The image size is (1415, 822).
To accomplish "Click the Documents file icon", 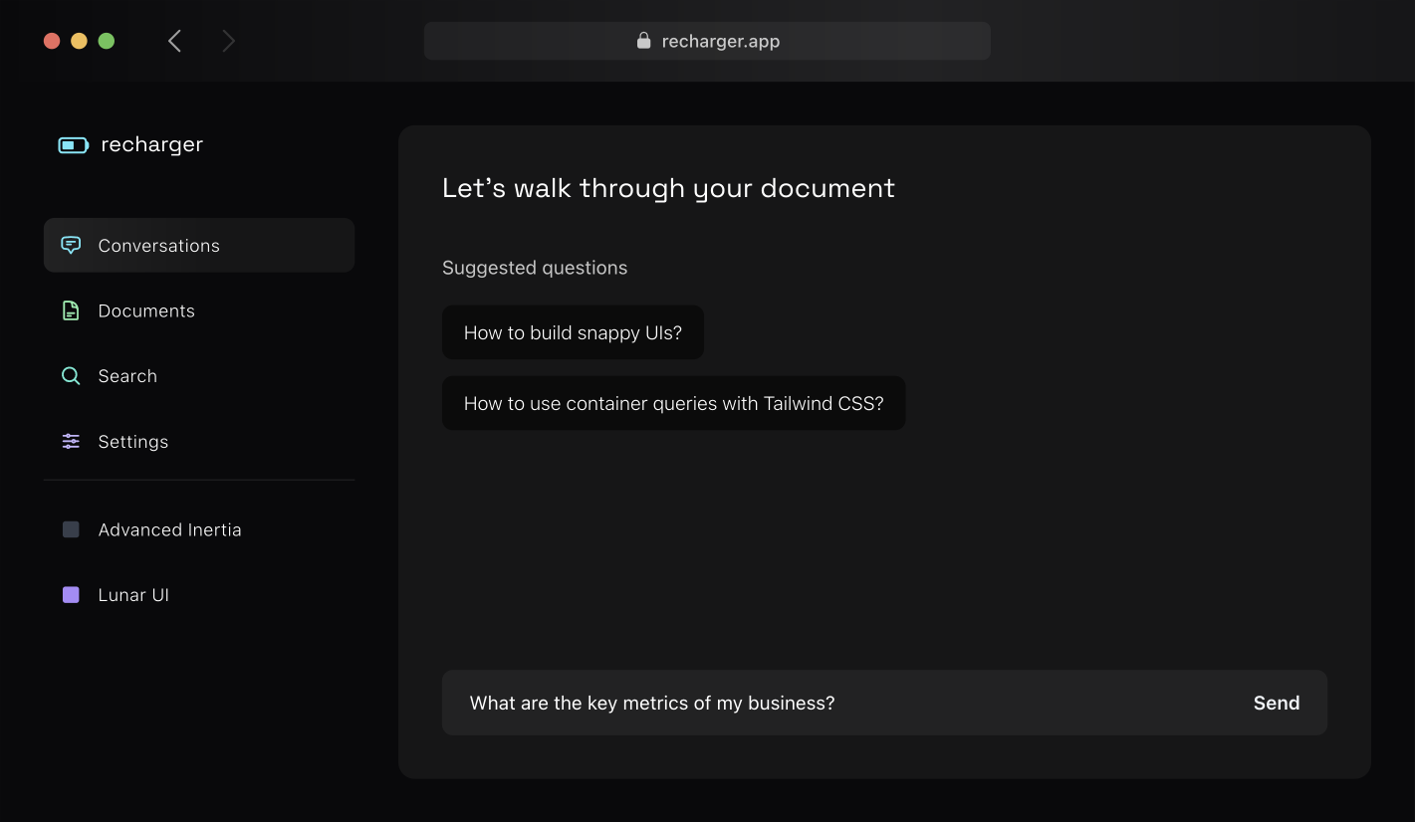I will (71, 310).
